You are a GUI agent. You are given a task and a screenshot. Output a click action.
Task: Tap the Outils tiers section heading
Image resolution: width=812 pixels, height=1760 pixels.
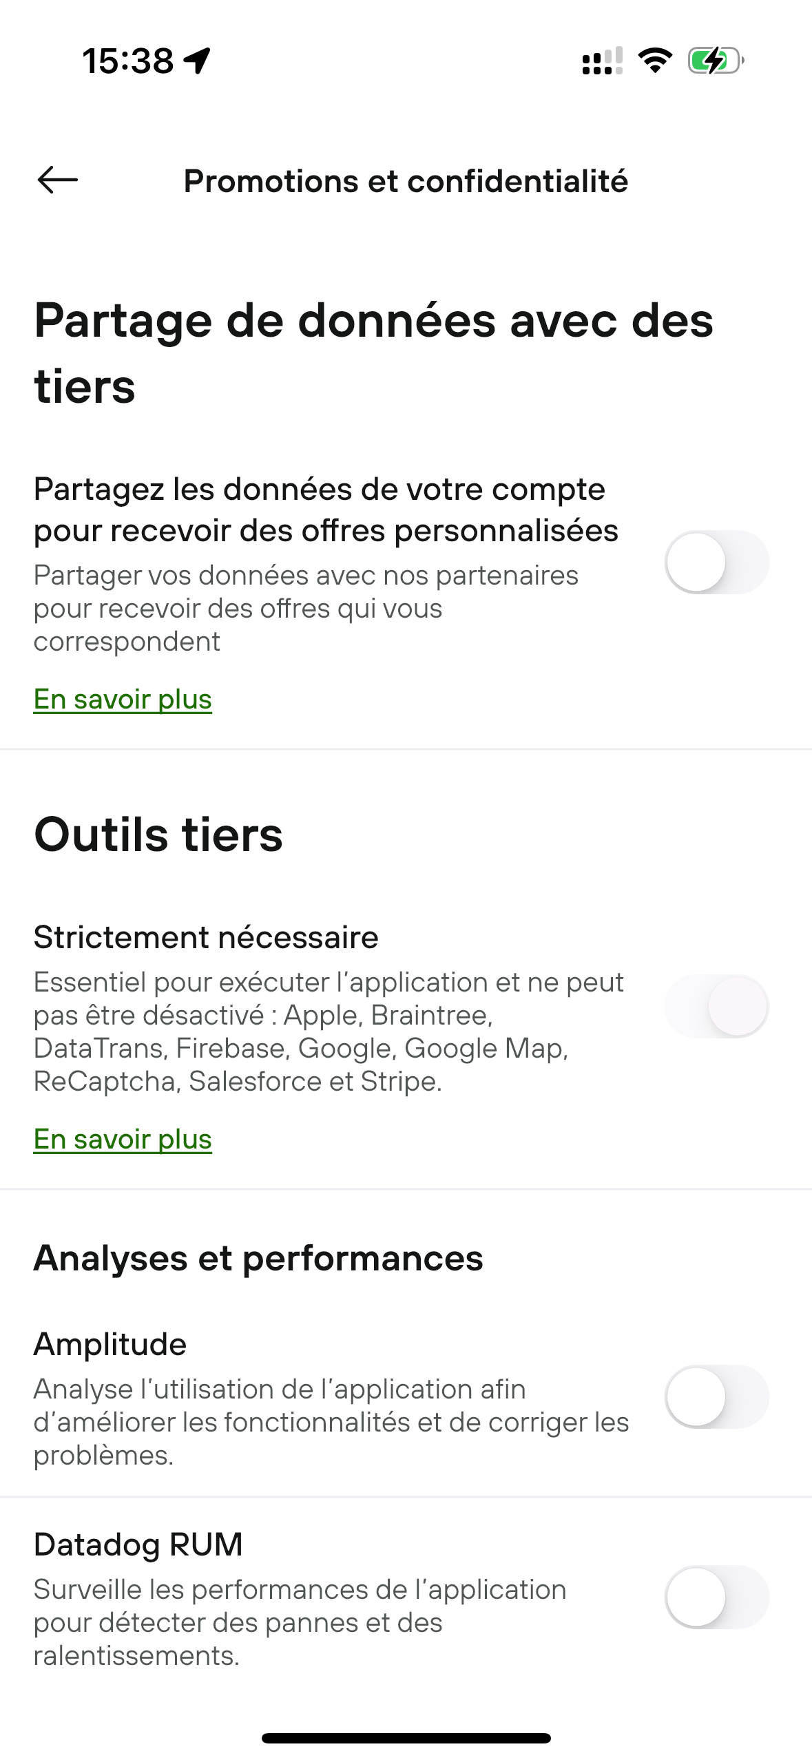158,835
